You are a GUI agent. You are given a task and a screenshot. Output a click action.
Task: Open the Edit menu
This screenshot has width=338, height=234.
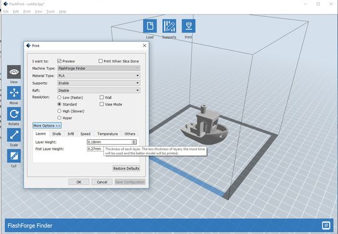click(16, 11)
